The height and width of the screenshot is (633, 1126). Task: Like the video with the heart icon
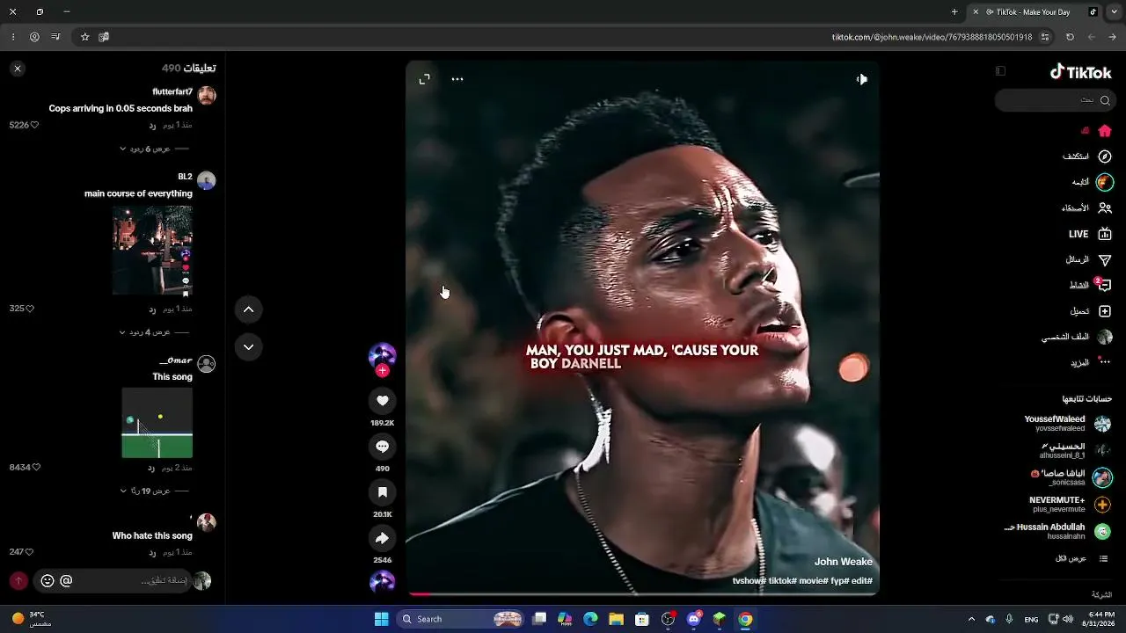[x=383, y=401]
